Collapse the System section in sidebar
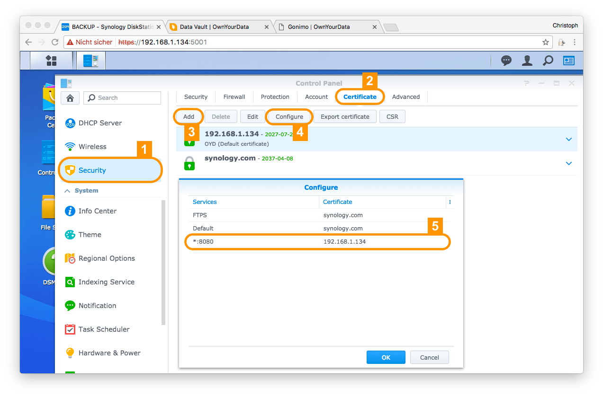Viewport: 603px width, 397px height. point(67,191)
